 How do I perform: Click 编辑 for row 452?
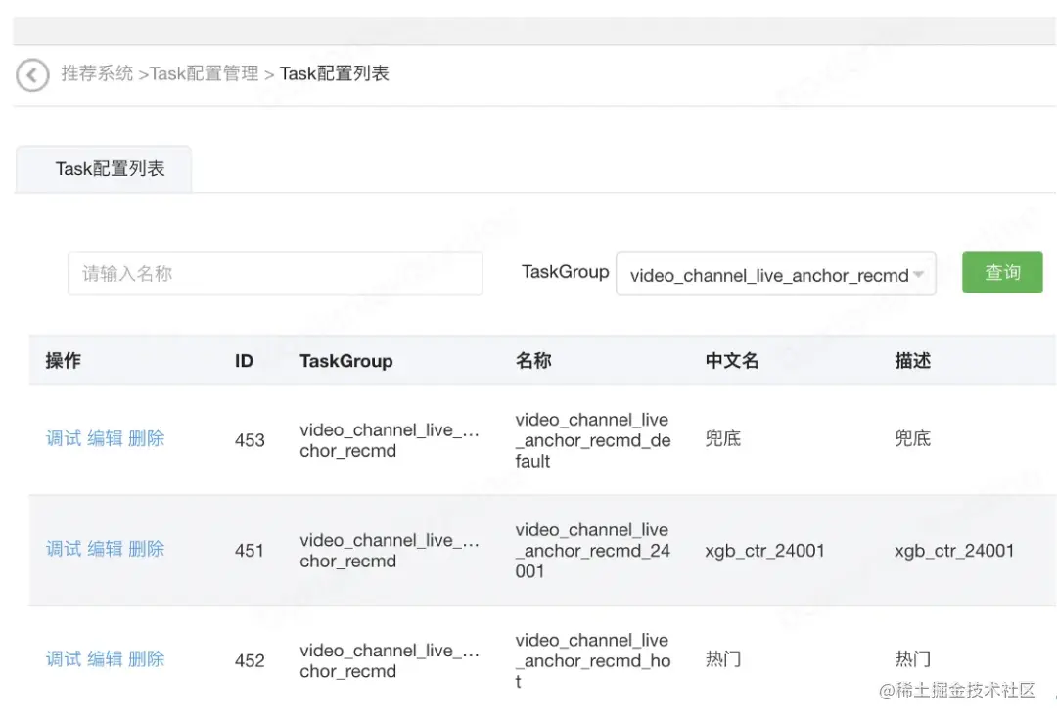tap(105, 659)
